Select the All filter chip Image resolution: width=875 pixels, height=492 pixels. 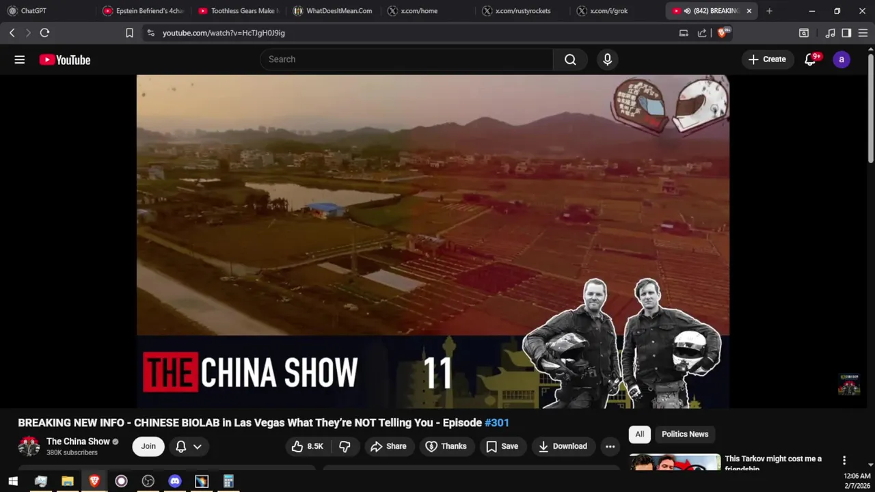tap(639, 434)
